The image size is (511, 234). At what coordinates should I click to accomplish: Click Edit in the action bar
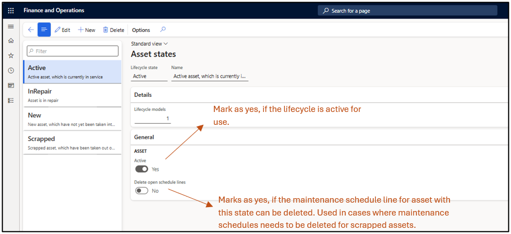(62, 30)
